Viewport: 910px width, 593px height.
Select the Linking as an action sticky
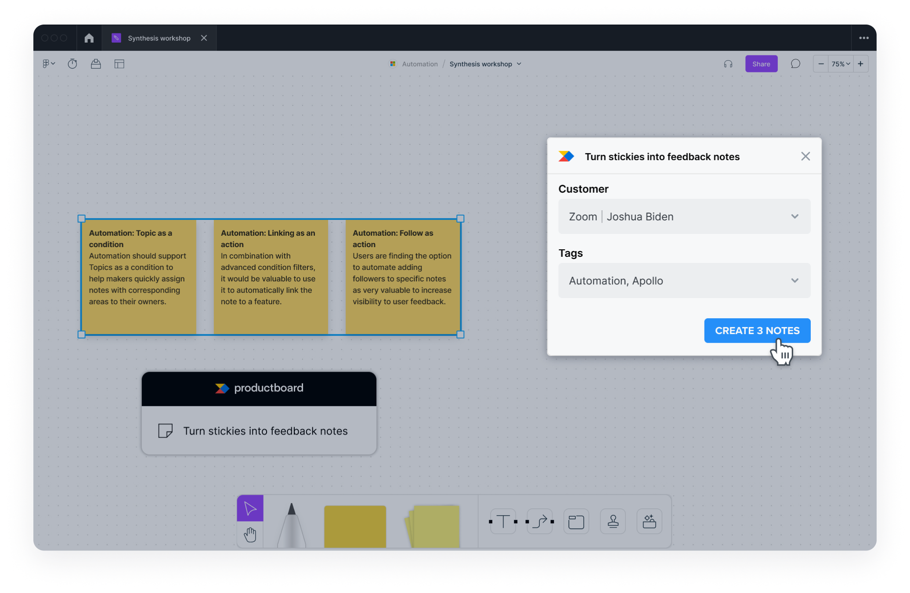(x=271, y=277)
